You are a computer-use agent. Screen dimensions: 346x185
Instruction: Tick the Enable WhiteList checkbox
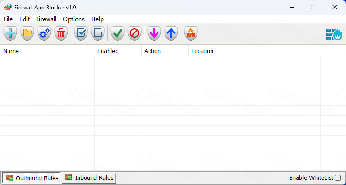point(338,178)
